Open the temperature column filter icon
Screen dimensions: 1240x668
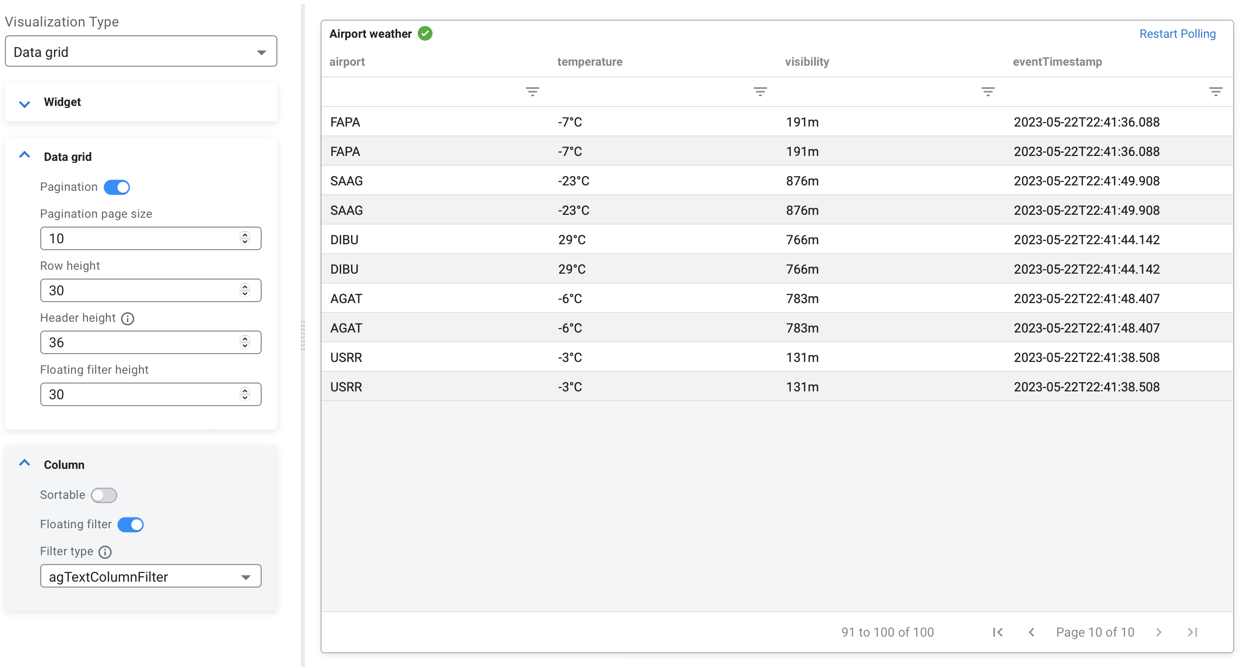(x=760, y=92)
